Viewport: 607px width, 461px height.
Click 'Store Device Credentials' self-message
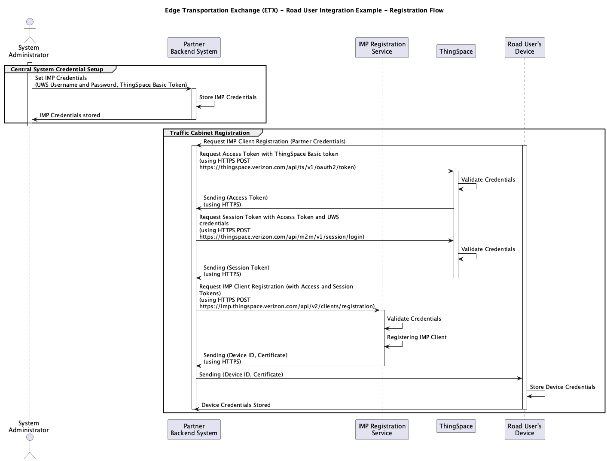pyautogui.click(x=562, y=387)
